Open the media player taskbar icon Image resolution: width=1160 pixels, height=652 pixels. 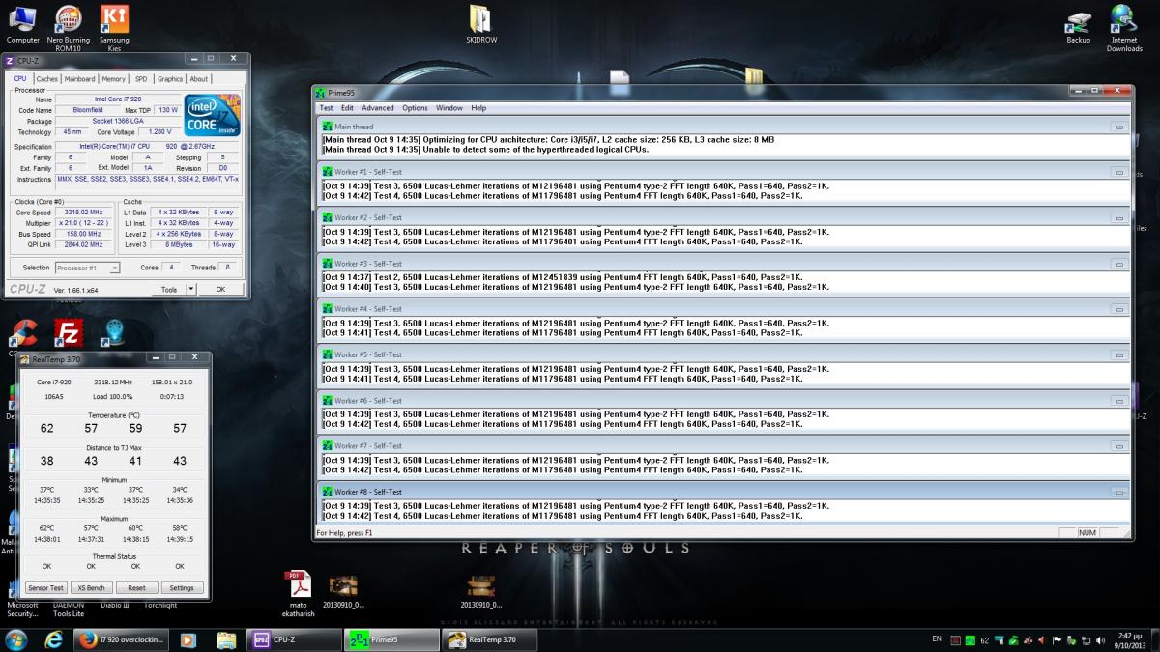(x=188, y=639)
